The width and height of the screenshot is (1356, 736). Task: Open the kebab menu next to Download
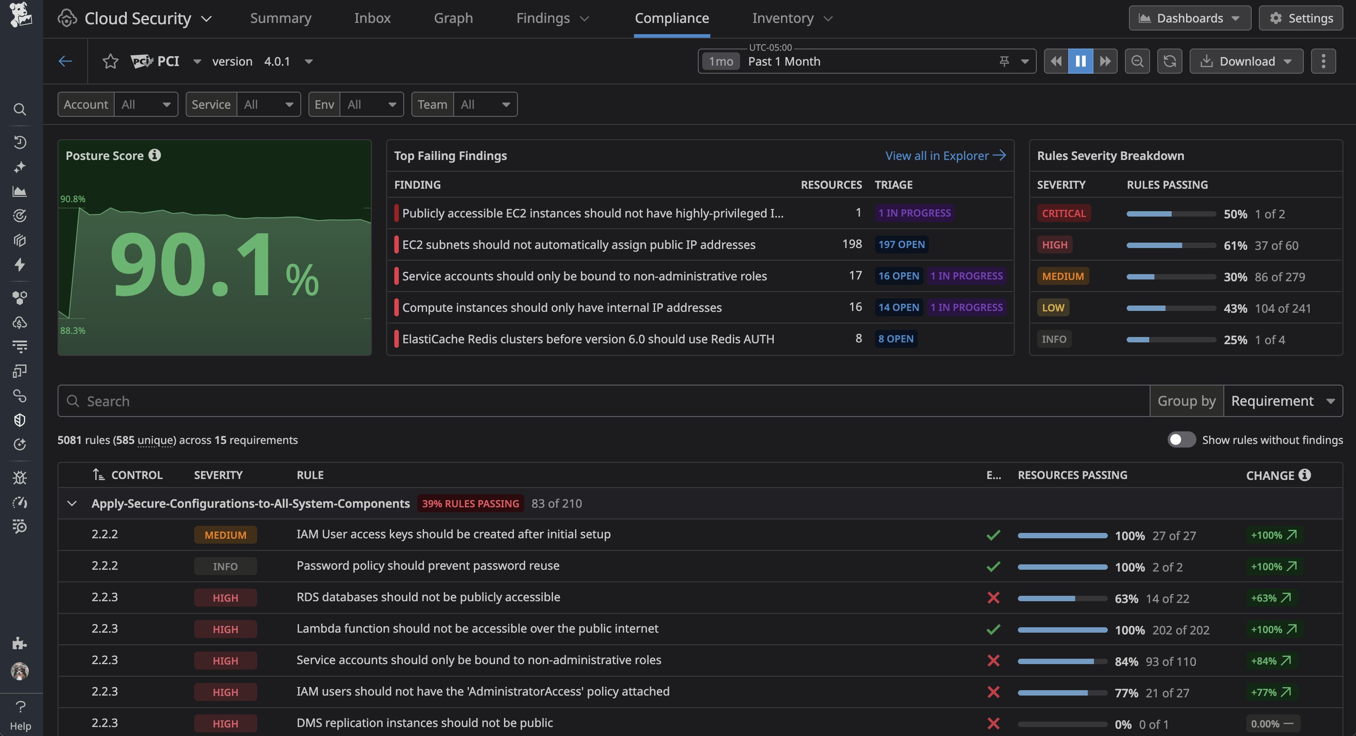click(x=1324, y=61)
